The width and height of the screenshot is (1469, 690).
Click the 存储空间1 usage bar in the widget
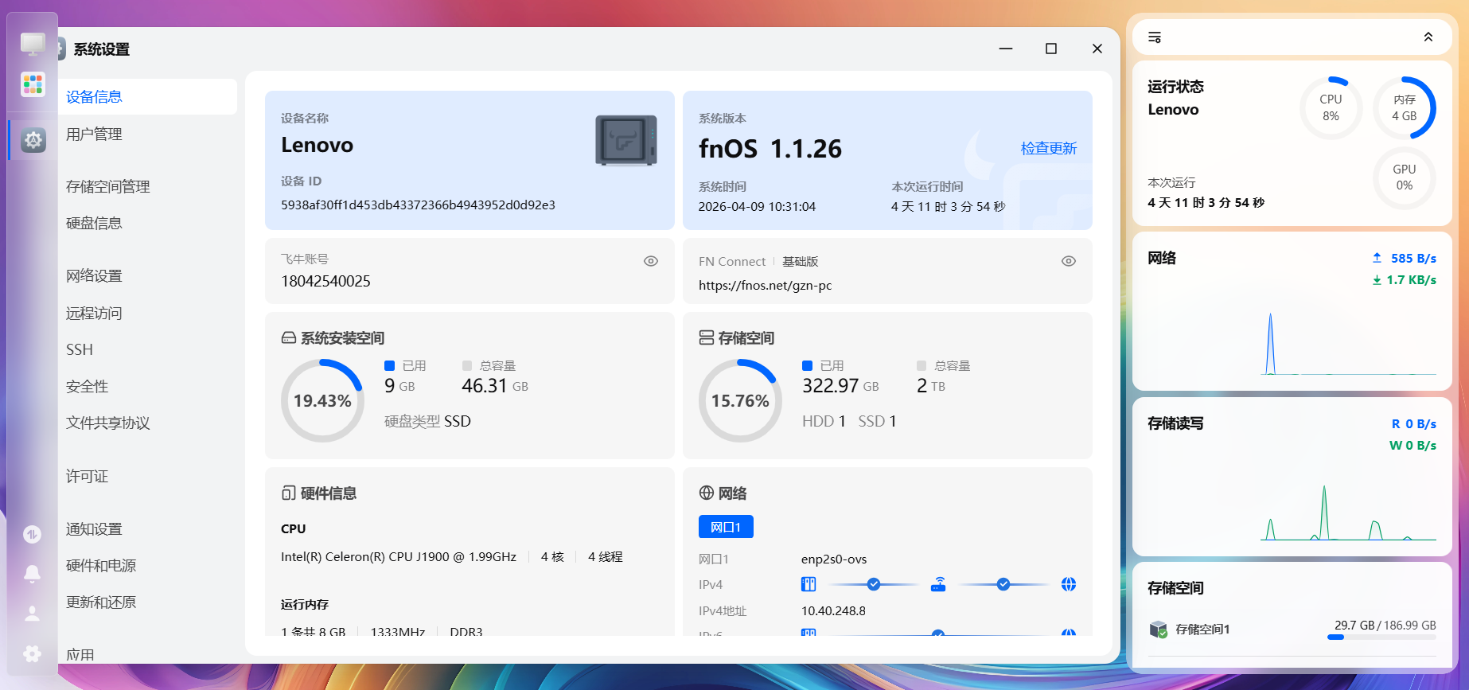pos(1381,637)
